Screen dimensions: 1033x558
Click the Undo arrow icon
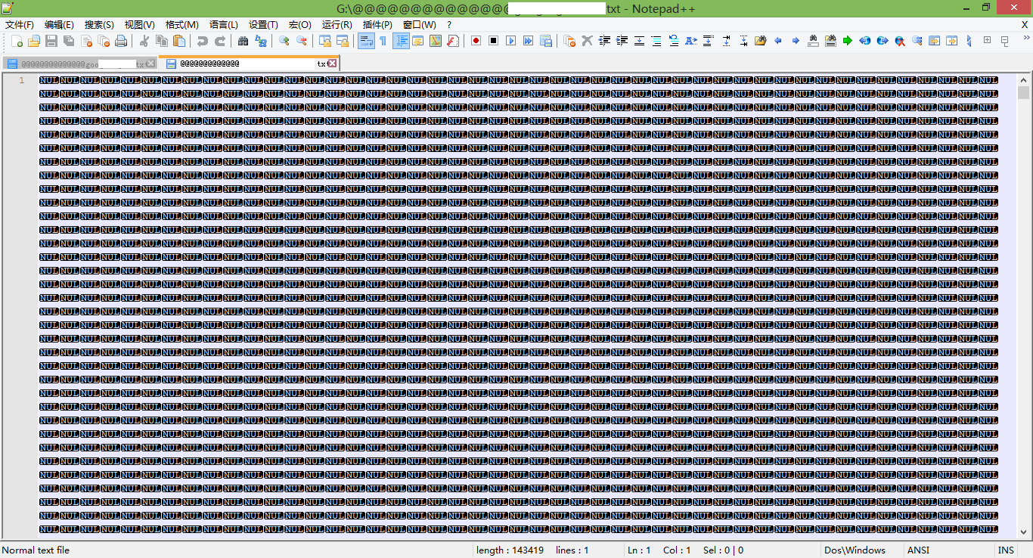tap(203, 41)
